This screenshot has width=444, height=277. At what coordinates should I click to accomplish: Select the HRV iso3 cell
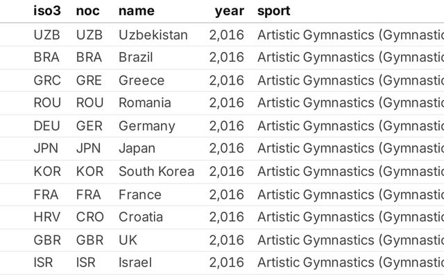[x=47, y=217]
